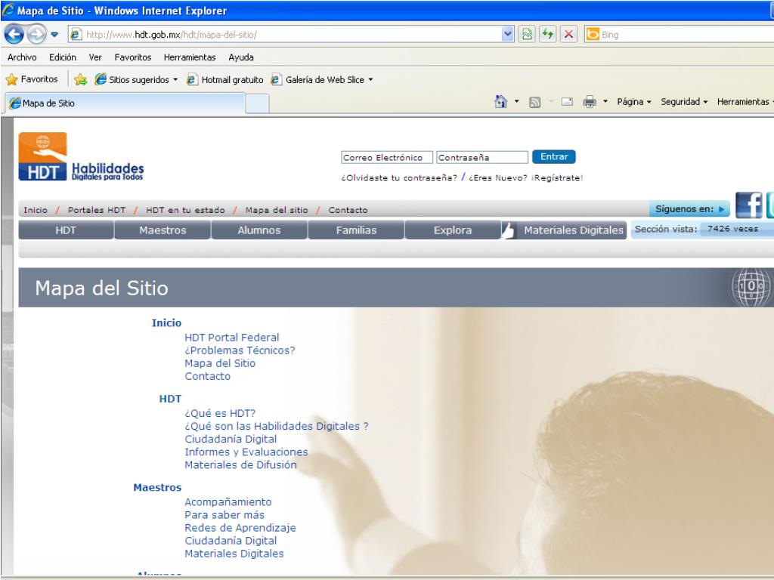Open the Favoritos menu in menu bar
Image resolution: width=774 pixels, height=580 pixels.
[x=133, y=57]
